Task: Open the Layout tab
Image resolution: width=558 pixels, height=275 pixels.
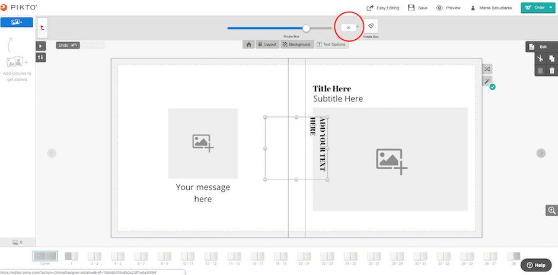Action: 267,45
